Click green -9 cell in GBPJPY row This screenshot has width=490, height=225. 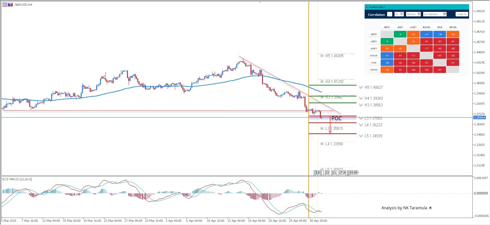(400, 34)
